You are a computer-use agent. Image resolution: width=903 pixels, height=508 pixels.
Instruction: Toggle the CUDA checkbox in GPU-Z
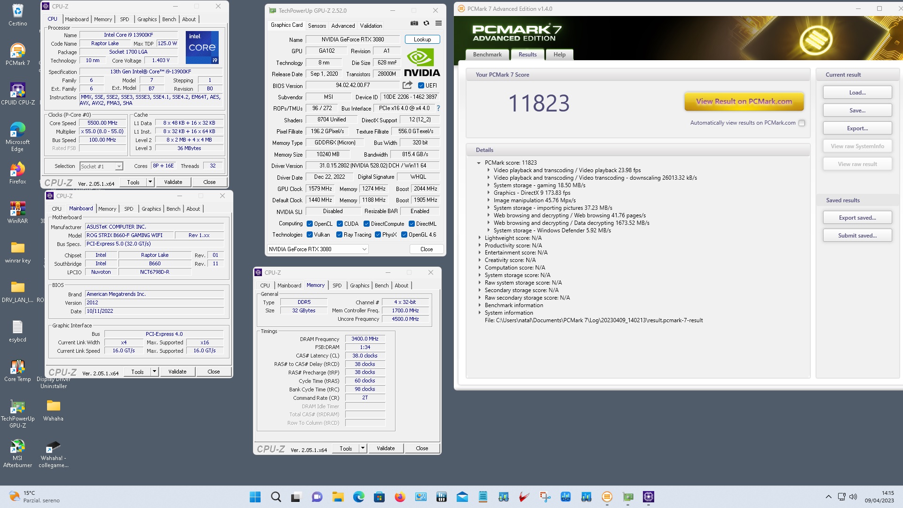[340, 224]
